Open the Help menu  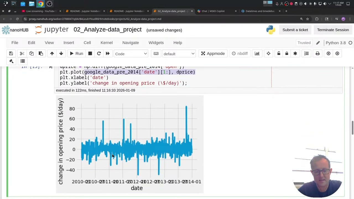(x=178, y=43)
